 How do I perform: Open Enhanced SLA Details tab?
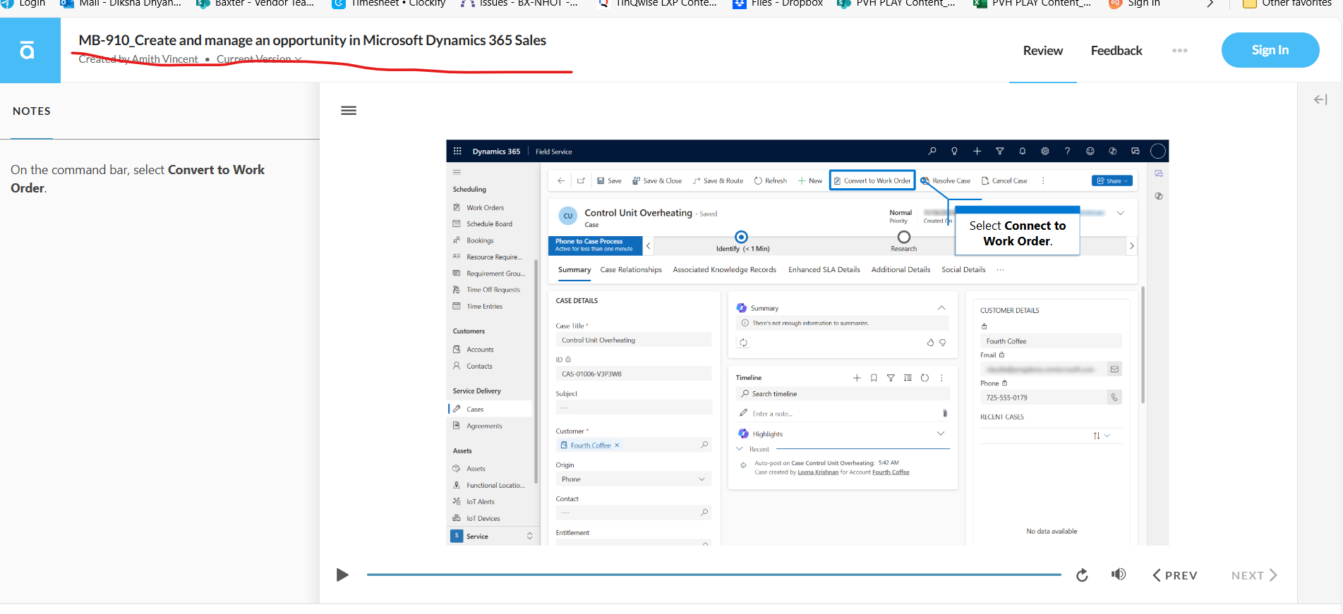[824, 270]
